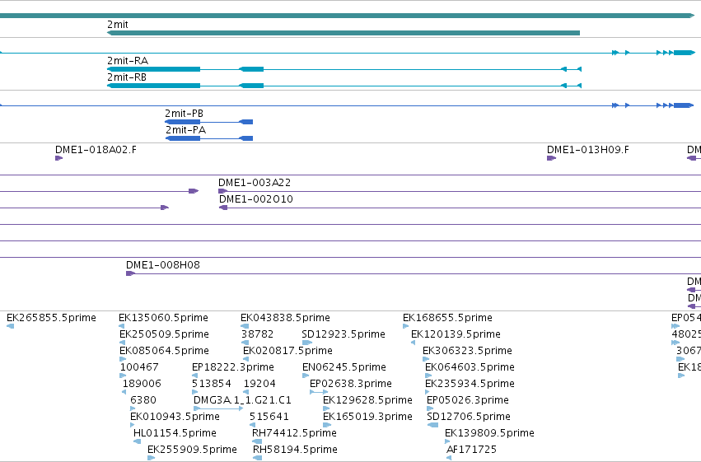Select the EK235934.5prime EST label

(470, 384)
